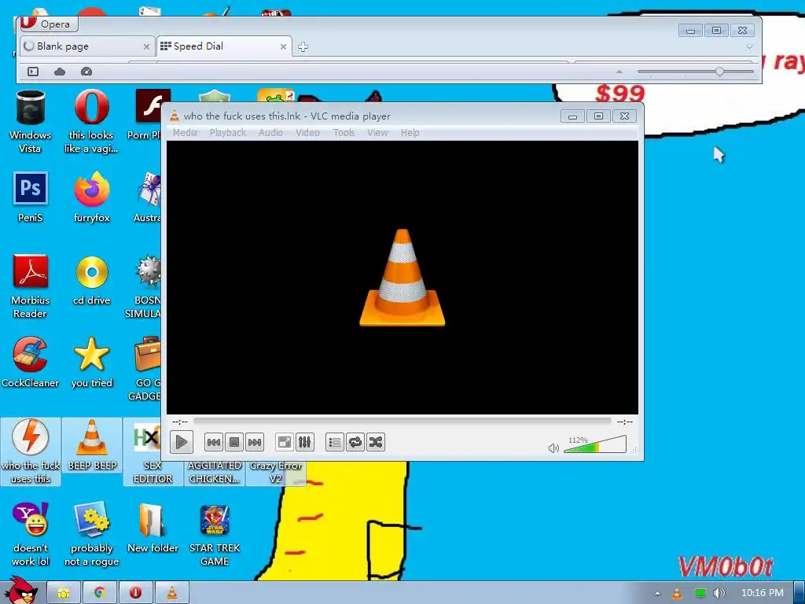
Task: Toggle shuffle random playback in VLC
Action: [x=376, y=442]
